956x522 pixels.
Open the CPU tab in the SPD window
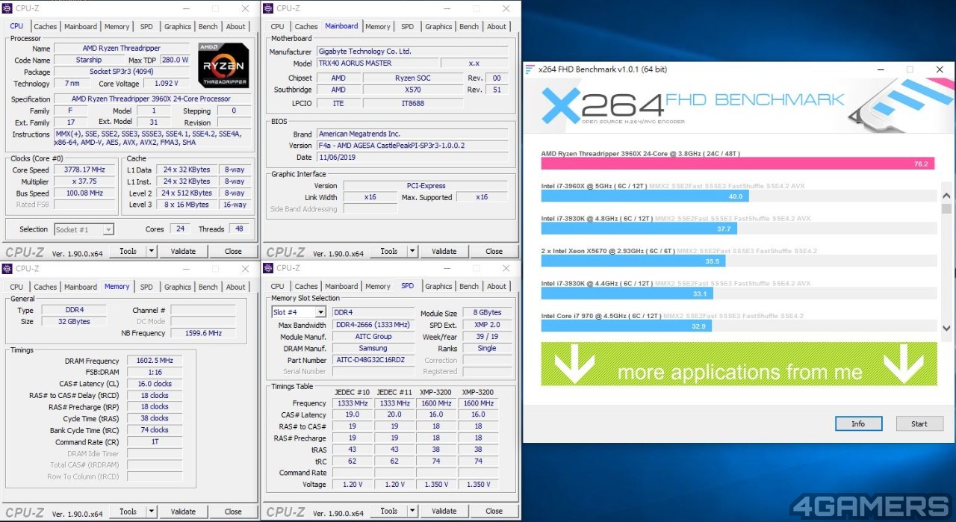(277, 286)
